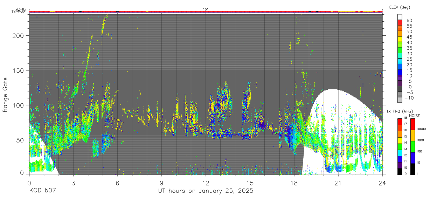Click the 45 label in ELEV legend
Screen dimensions: 430x198
click(x=409, y=37)
